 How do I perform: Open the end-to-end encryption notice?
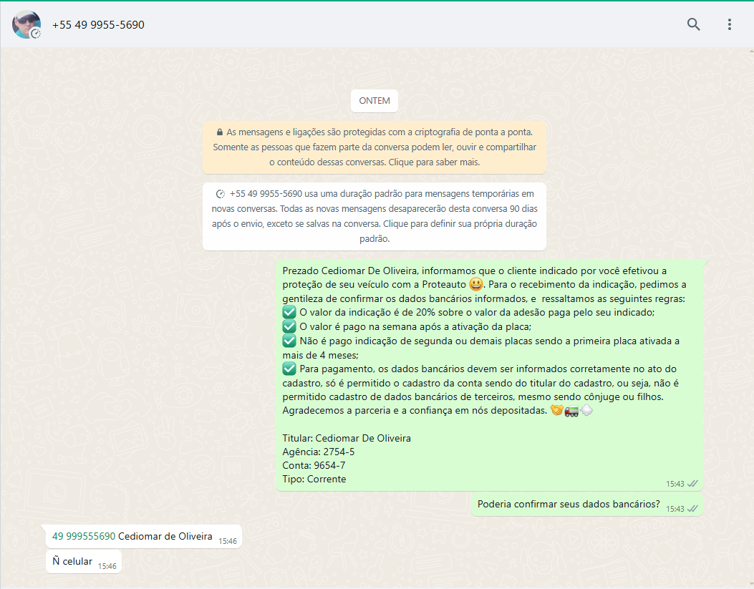coord(374,147)
